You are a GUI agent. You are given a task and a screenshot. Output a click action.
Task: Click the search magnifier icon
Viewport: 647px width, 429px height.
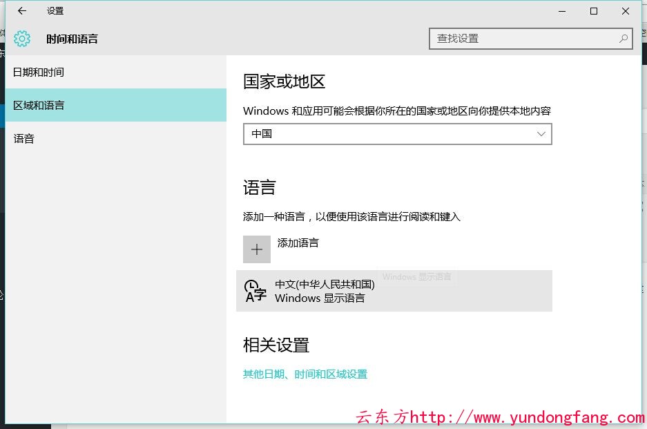click(623, 39)
